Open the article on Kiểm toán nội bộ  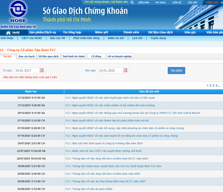[107, 120]
